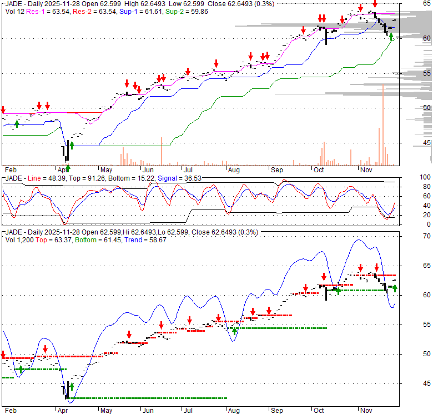This screenshot has height=414, width=433.
Task: Click the green up arrow in February on the top chart
Action: click(x=17, y=123)
